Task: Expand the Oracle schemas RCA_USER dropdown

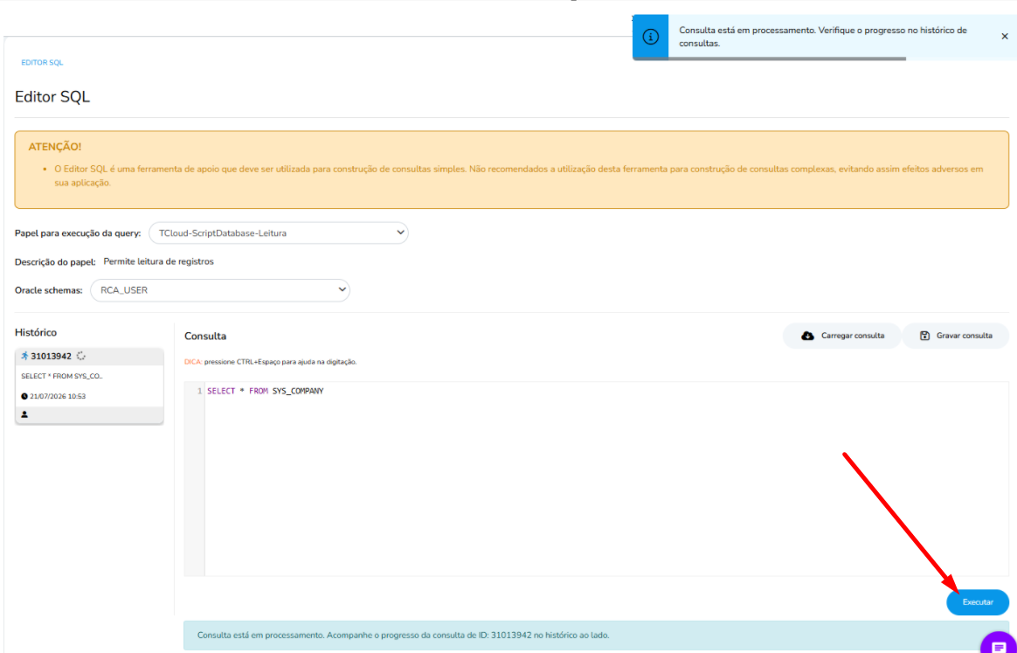Action: [220, 290]
